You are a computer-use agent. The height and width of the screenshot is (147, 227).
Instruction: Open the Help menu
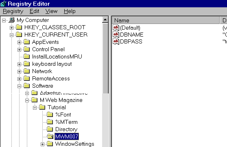70,11
